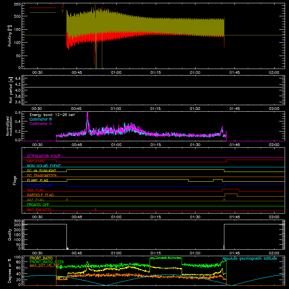Select the FLARE_FLAG label
Screen dimensions: 289x289
point(38,180)
